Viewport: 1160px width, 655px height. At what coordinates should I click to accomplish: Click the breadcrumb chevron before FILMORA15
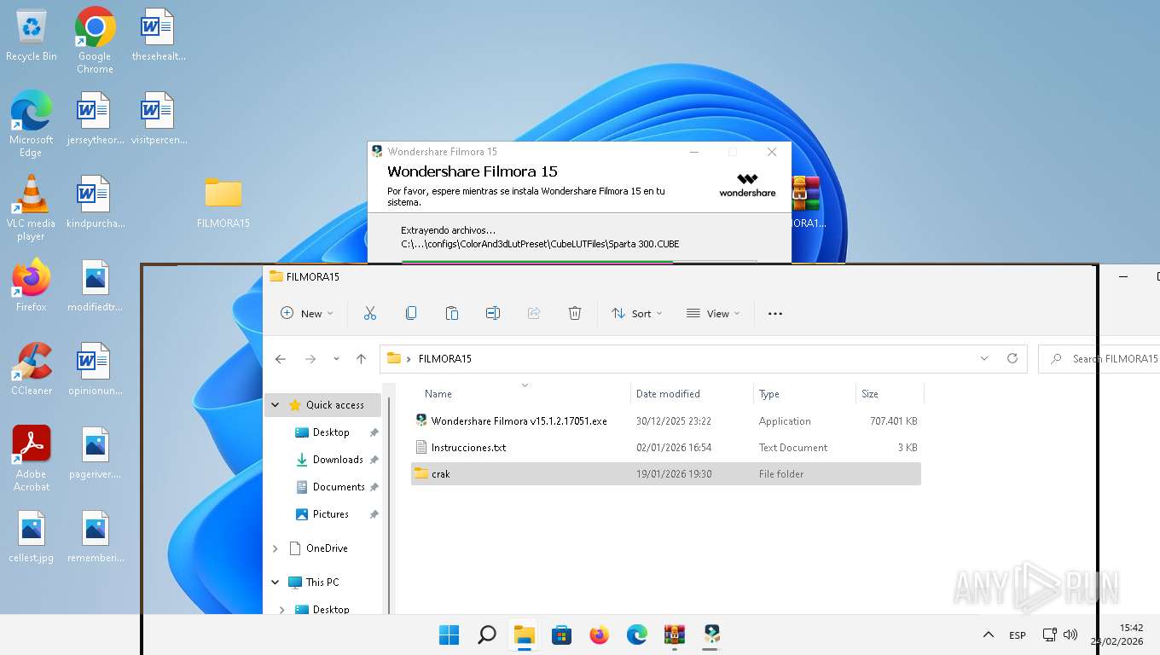pos(409,359)
